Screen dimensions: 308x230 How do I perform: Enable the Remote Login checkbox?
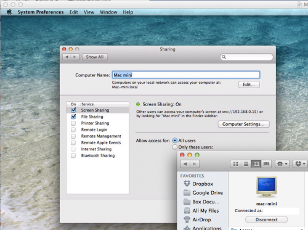(x=73, y=129)
